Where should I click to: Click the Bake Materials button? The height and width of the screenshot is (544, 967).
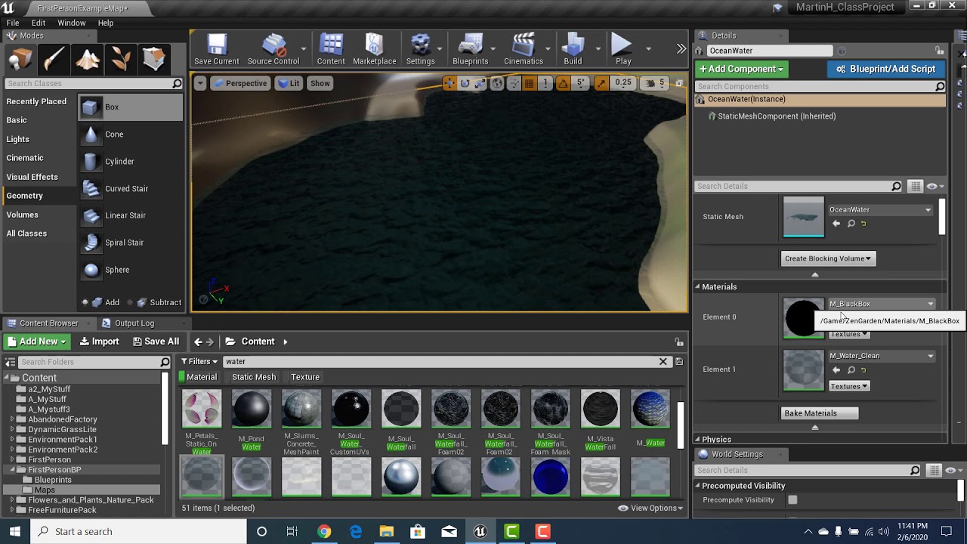coord(820,413)
